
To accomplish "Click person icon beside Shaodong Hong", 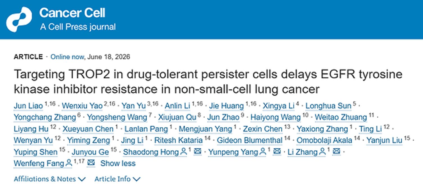I will pos(184,152).
